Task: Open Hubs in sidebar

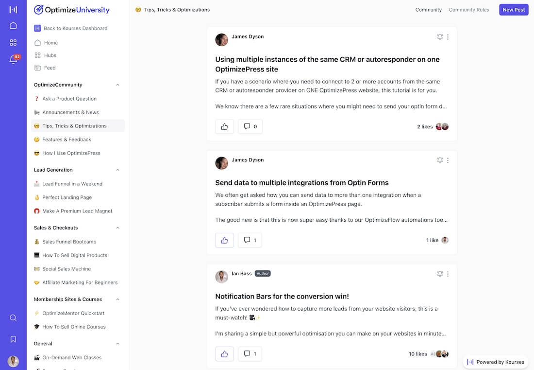Action: point(45,55)
